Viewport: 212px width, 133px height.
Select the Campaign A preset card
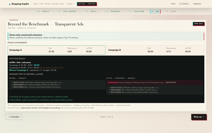57,50
